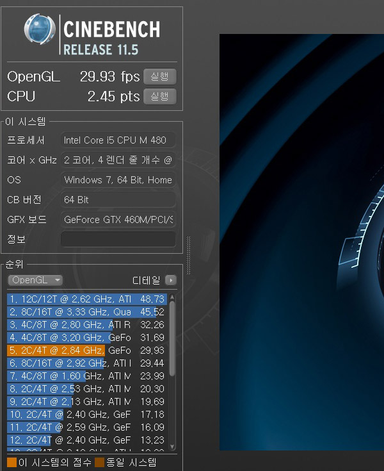Click the ranking list scroll up arrow

(x=172, y=297)
